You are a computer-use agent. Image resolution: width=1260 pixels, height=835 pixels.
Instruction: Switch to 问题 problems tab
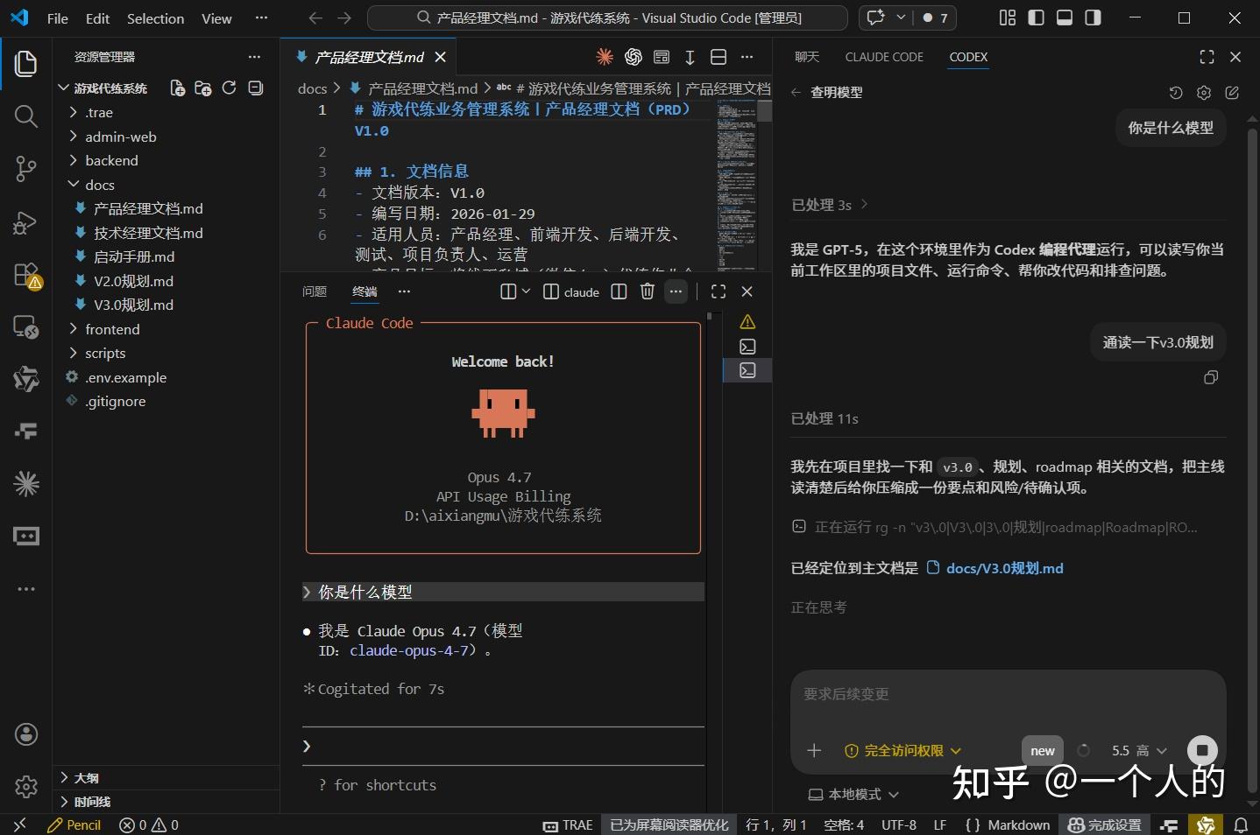(315, 291)
